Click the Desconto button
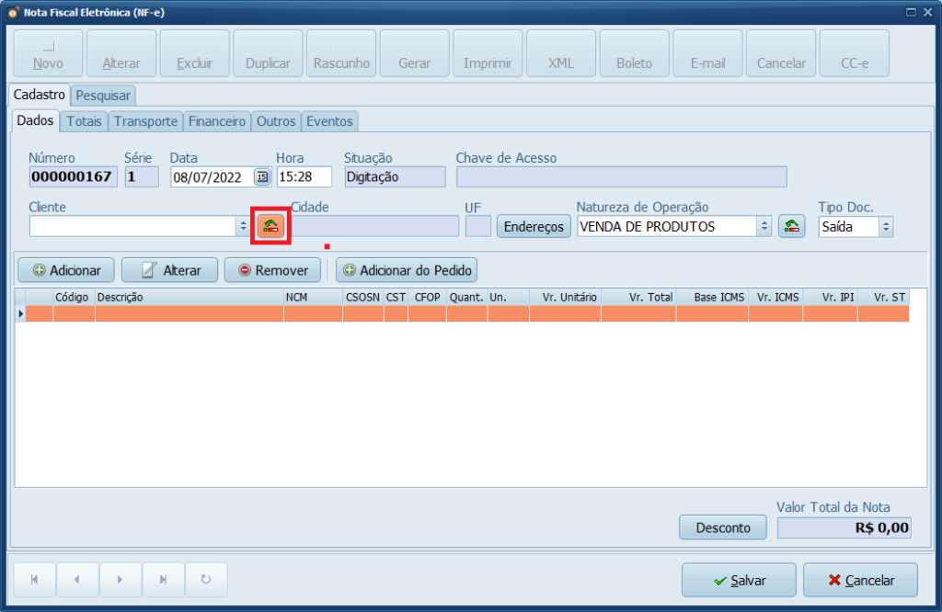 click(722, 527)
